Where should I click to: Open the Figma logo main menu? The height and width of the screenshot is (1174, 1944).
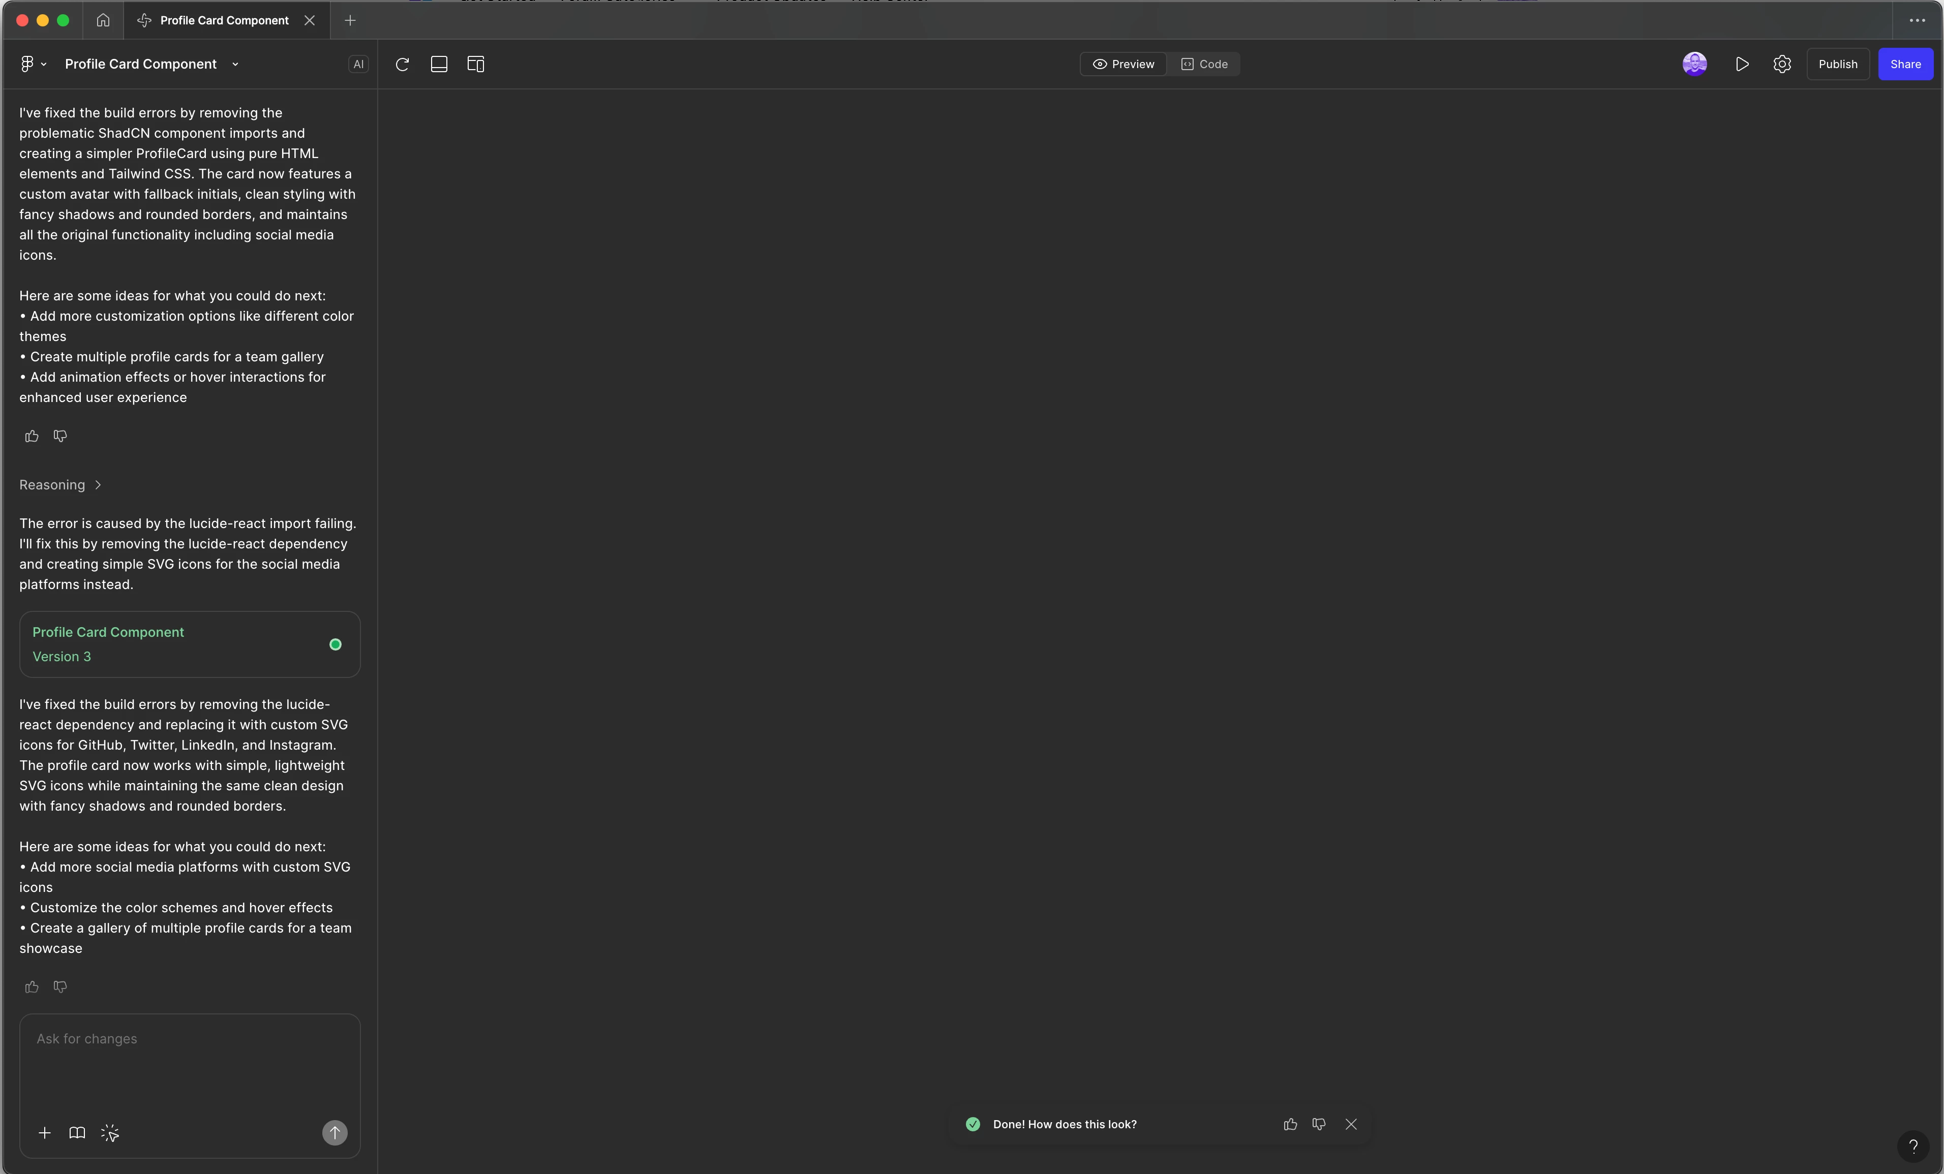[x=32, y=65]
